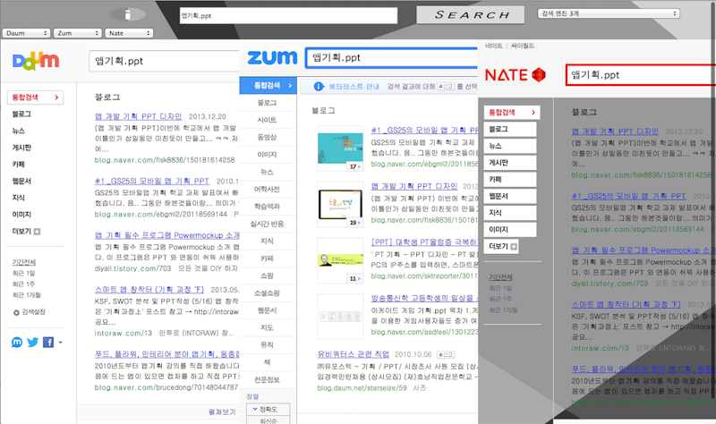Click the GS25 teal thumbnail in Zum results
The width and height of the screenshot is (716, 424).
340,148
